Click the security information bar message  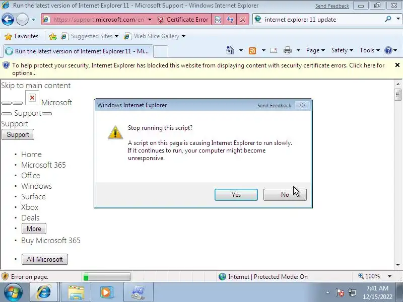(x=198, y=69)
